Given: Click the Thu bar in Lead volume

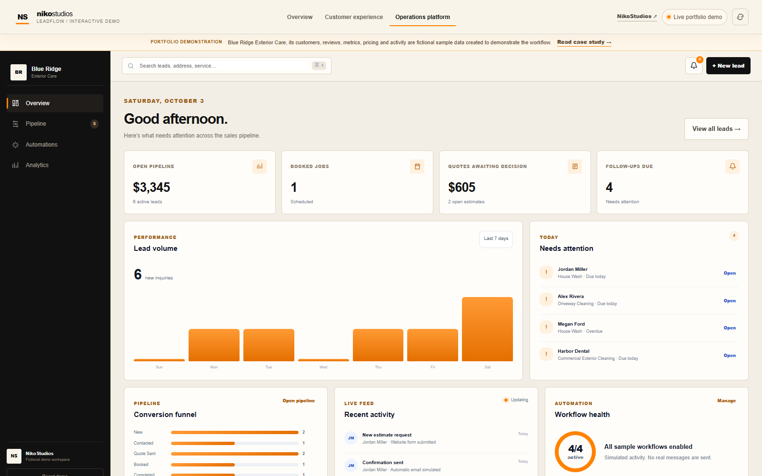Looking at the screenshot, I should [378, 345].
